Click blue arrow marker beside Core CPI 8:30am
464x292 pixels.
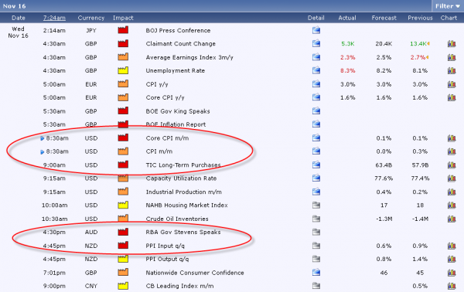[x=43, y=138]
